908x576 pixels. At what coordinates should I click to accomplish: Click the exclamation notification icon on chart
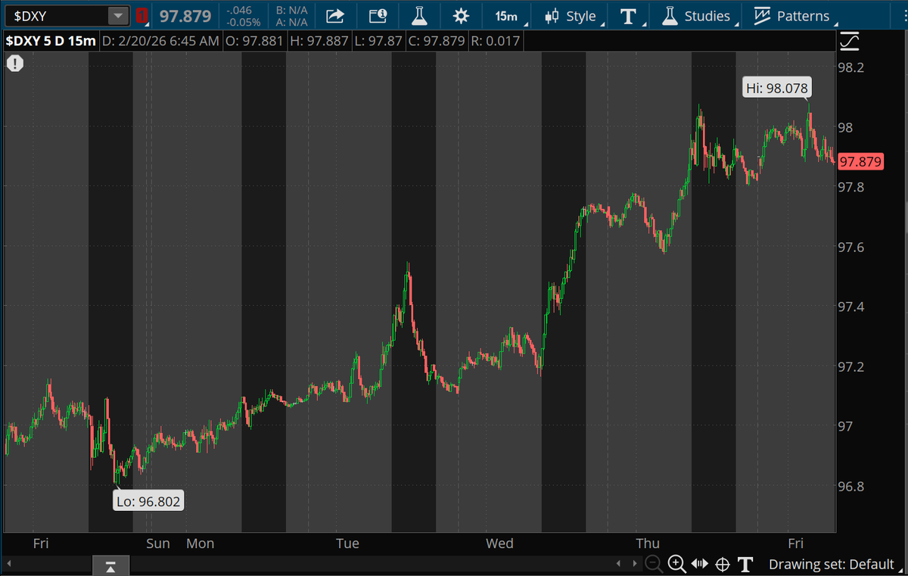(15, 64)
